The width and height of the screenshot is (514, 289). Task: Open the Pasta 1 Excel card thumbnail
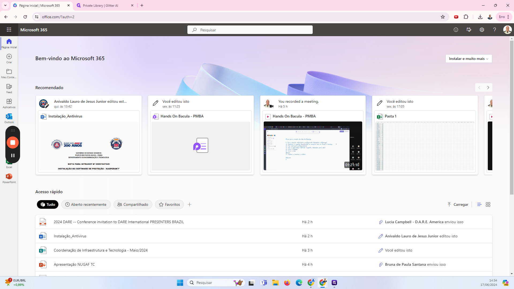click(425, 146)
